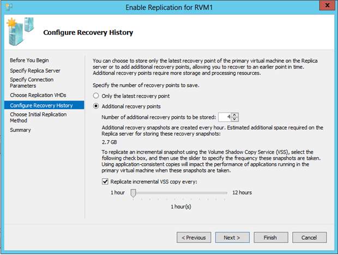Screen dimensions: 338x255
Task: Increase the number of additional recovery points
Action: point(234,115)
